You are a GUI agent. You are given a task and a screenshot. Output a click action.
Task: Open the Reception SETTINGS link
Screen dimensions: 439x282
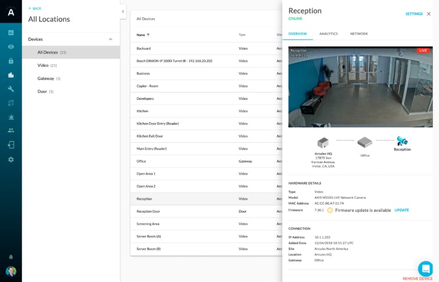(414, 14)
